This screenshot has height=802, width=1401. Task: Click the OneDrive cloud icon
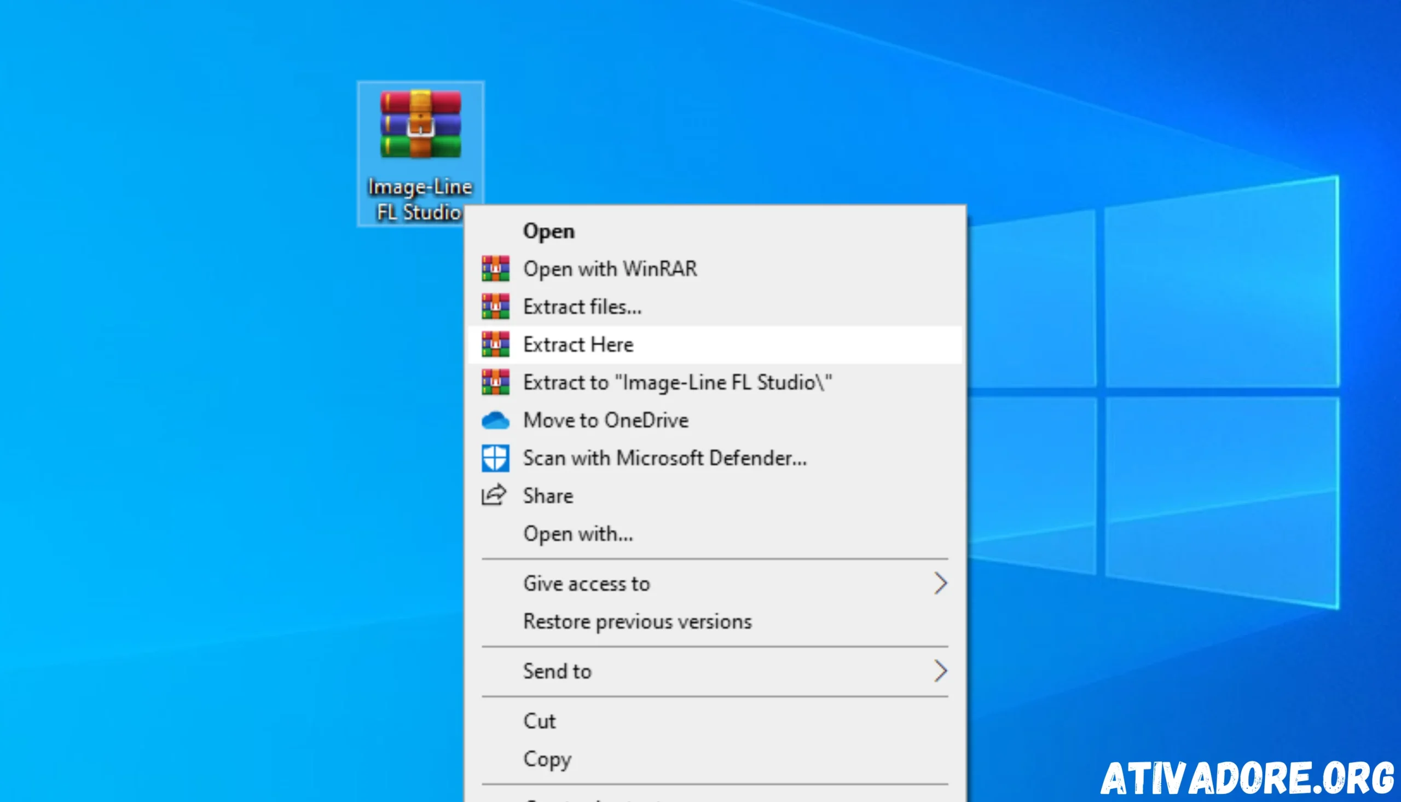495,420
